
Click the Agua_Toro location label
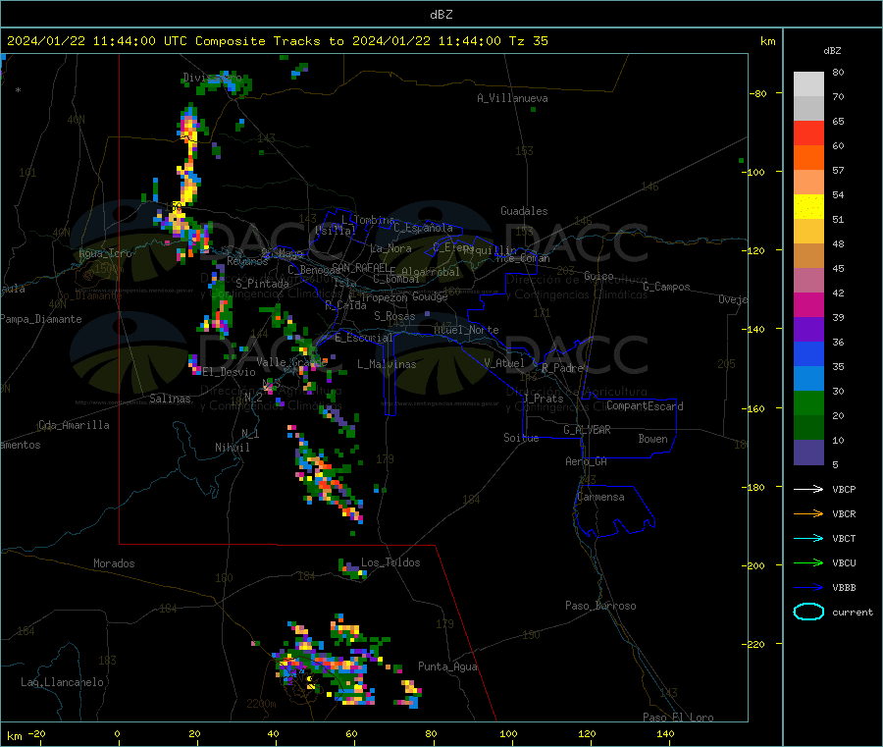click(x=105, y=253)
